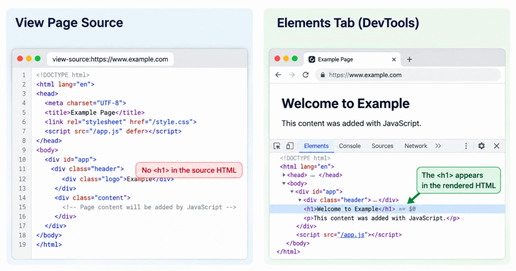
Task: Click the view-source URL field
Action: [110, 59]
